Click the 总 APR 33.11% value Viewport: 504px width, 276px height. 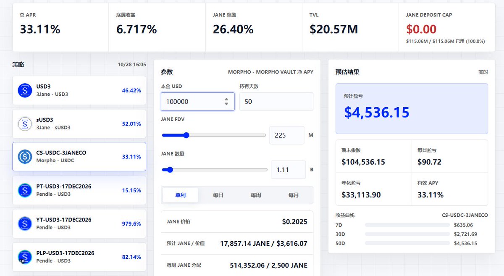point(40,29)
